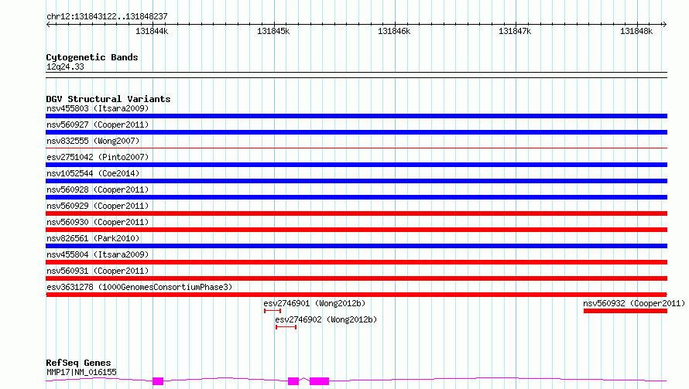
Task: Select the first MMP17 exon box near 131844k
Action: [x=158, y=381]
